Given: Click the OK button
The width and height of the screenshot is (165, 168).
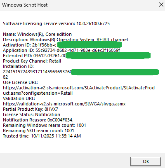Looking at the screenshot, I should [146, 161].
